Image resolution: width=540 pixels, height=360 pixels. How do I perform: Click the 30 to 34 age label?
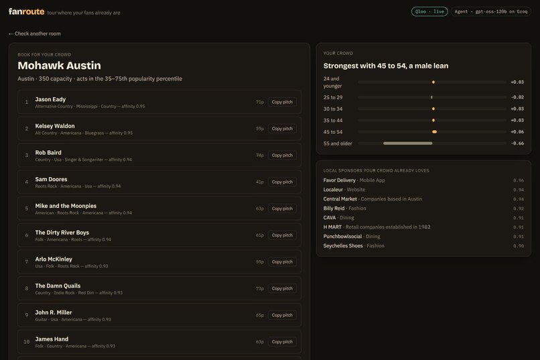coord(333,109)
